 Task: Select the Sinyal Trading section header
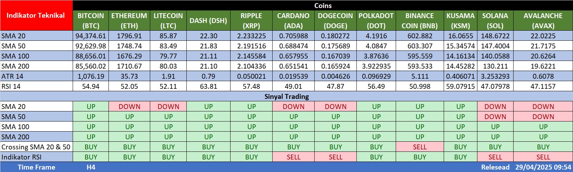click(286, 96)
